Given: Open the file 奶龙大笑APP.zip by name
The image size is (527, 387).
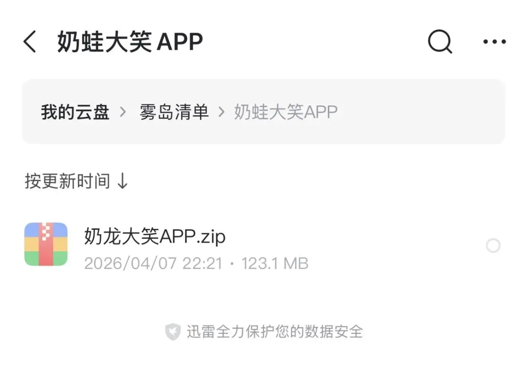Looking at the screenshot, I should [x=155, y=236].
